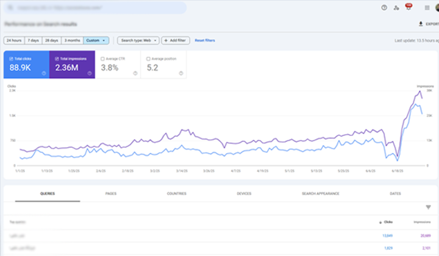
Task: Click help icon on Average CTR card
Action: click(135, 73)
